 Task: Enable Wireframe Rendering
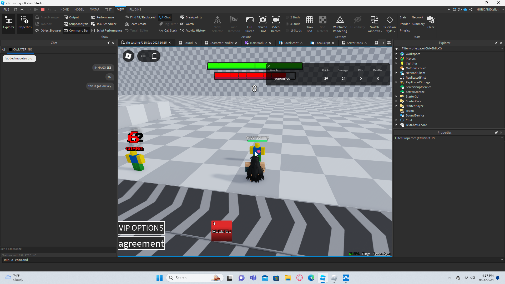[x=340, y=24]
